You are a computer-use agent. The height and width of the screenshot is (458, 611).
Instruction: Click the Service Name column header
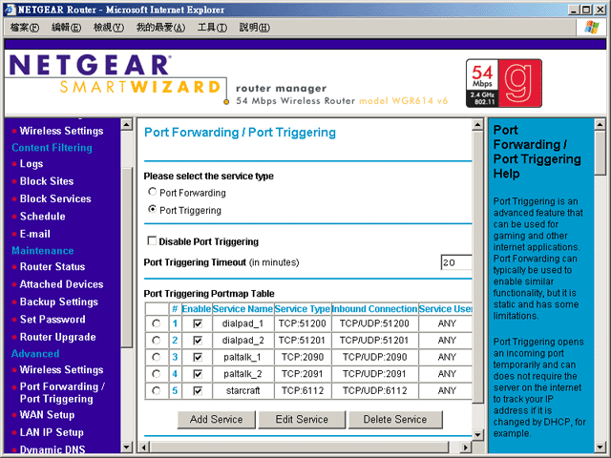242,309
